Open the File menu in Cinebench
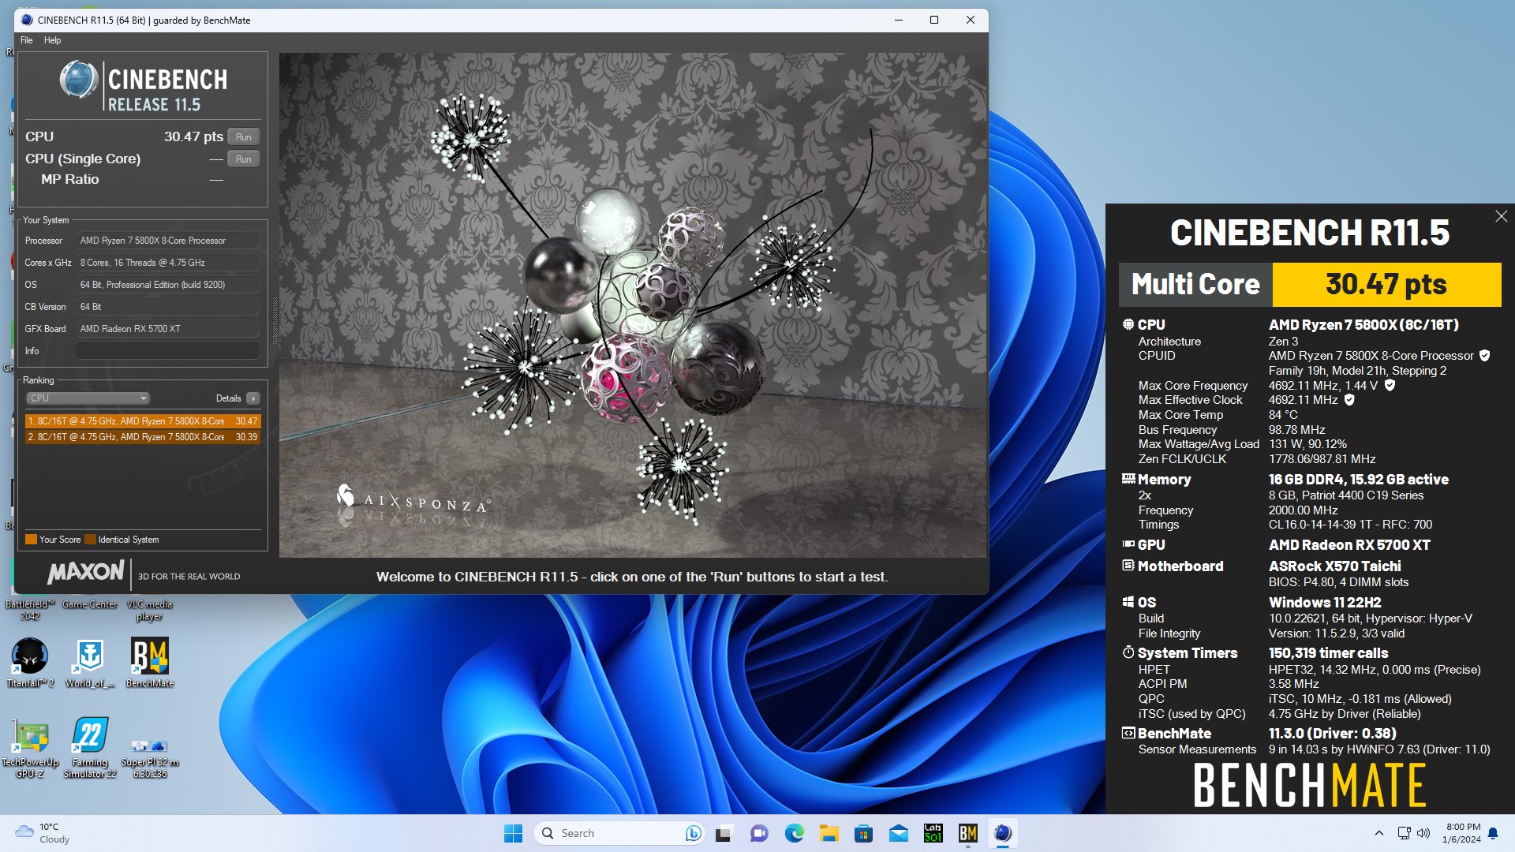 pos(26,40)
